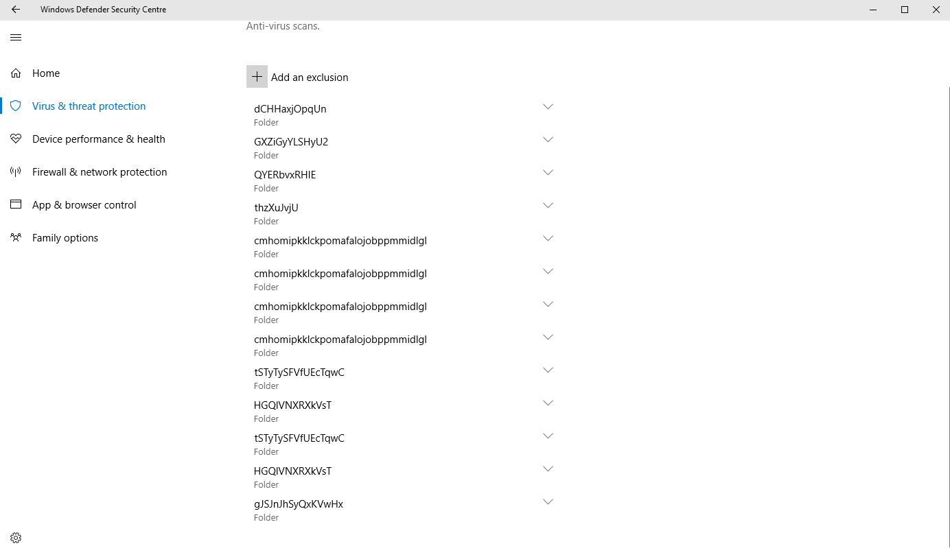Click the App & browser control window icon
This screenshot has width=950, height=557.
(16, 205)
